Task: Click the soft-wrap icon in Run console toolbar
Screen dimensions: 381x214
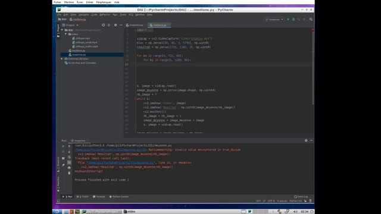Action: (x=69, y=157)
